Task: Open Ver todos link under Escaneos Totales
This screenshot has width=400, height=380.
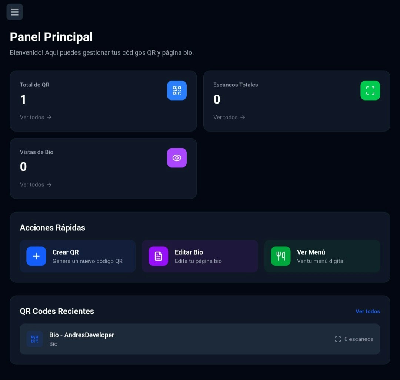Action: tap(229, 117)
